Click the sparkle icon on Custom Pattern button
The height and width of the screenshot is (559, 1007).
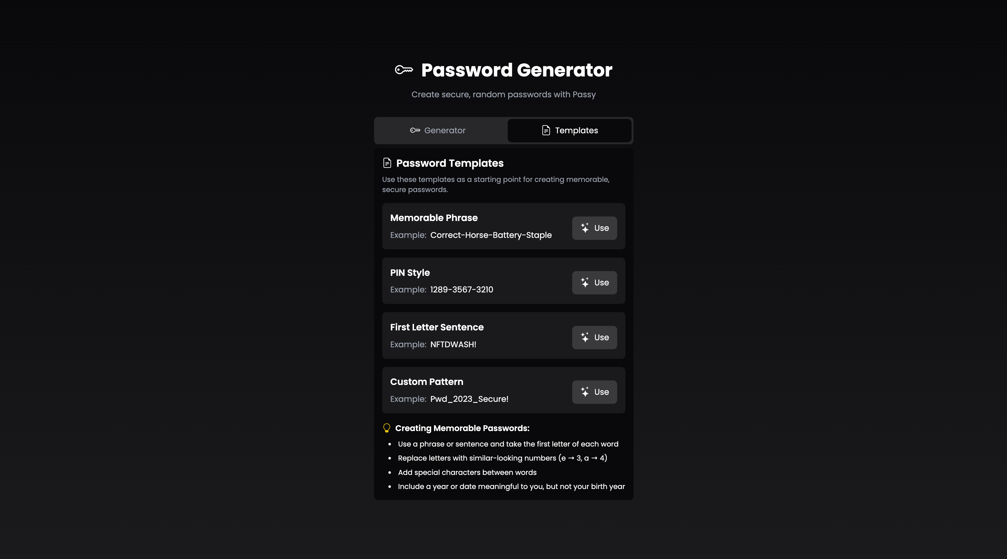point(585,392)
